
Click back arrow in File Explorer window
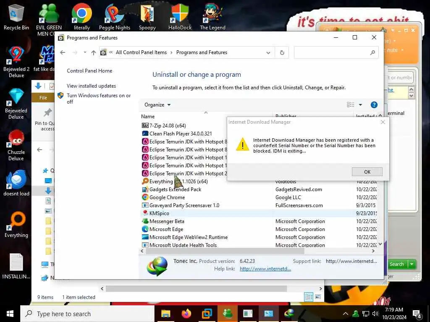pyautogui.click(x=39, y=150)
